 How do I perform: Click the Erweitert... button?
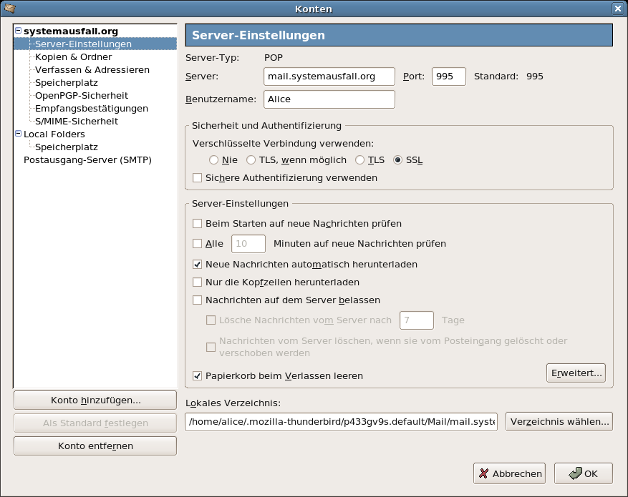pyautogui.click(x=576, y=373)
